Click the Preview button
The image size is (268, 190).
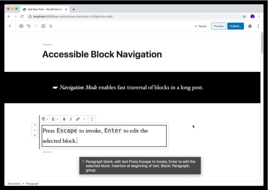(x=219, y=26)
